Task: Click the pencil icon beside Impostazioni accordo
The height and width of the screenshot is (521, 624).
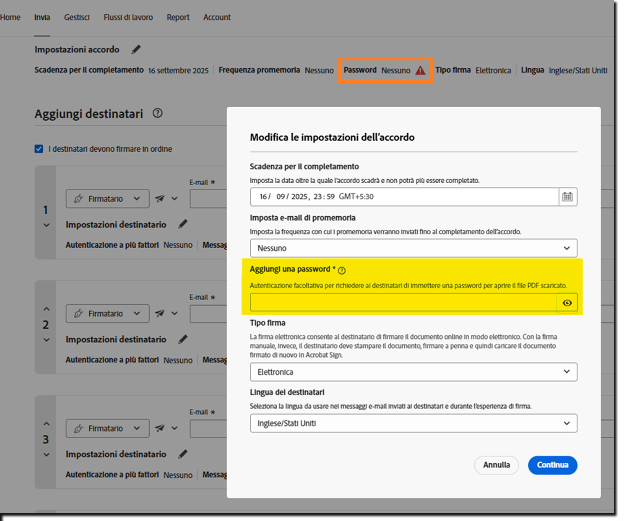Action: [135, 49]
